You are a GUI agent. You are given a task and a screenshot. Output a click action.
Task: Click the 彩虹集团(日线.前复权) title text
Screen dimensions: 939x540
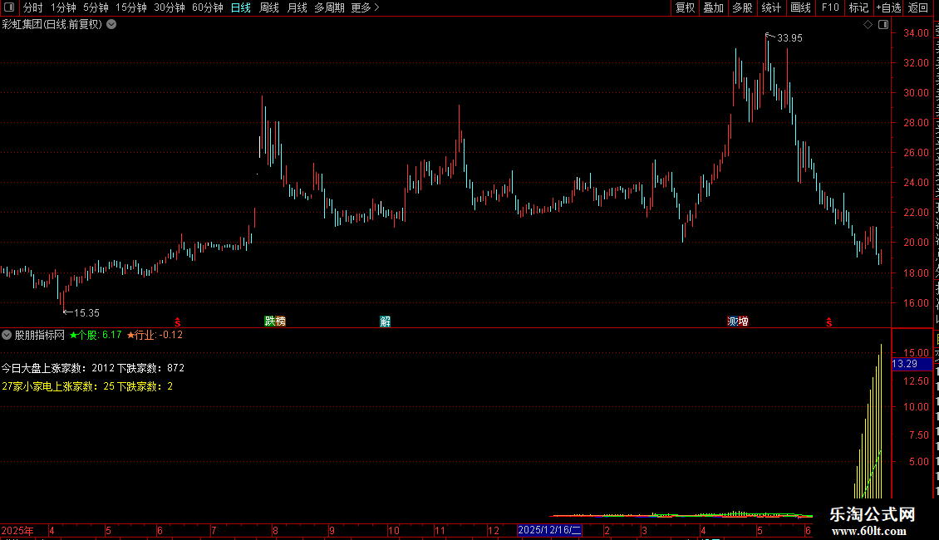52,25
